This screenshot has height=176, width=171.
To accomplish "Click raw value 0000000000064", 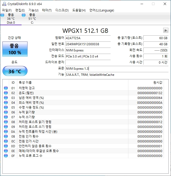I will [150, 98].
